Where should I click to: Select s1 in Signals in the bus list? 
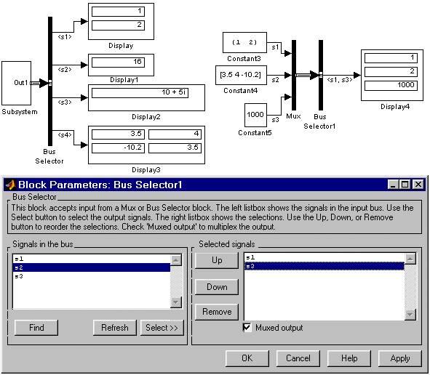click(x=92, y=259)
